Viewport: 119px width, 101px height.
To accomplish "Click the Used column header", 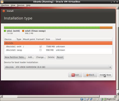I will (84, 39).
